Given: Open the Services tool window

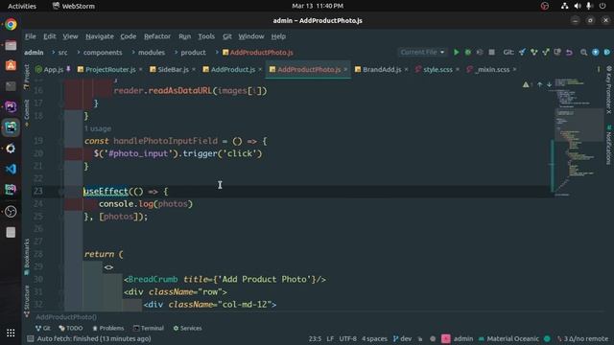Looking at the screenshot, I should pos(188,328).
